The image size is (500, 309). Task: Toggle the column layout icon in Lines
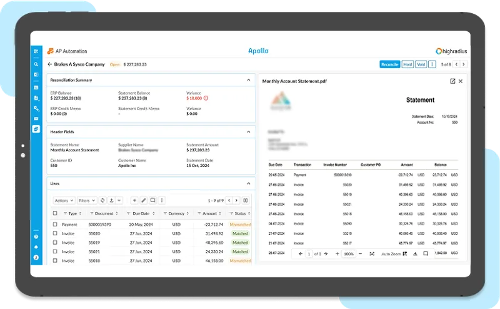[246, 200]
